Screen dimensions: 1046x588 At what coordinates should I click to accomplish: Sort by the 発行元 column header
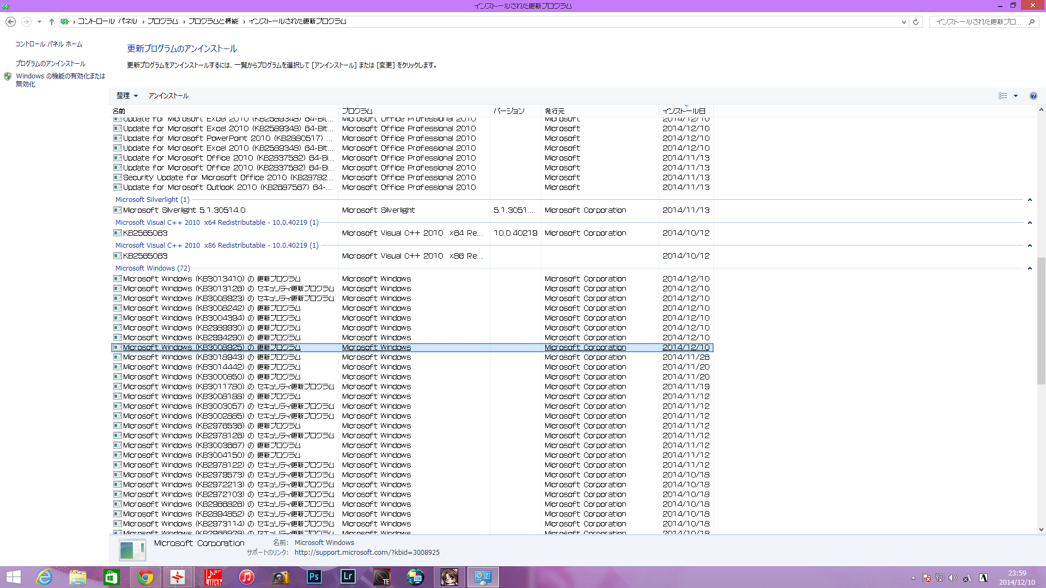point(600,111)
